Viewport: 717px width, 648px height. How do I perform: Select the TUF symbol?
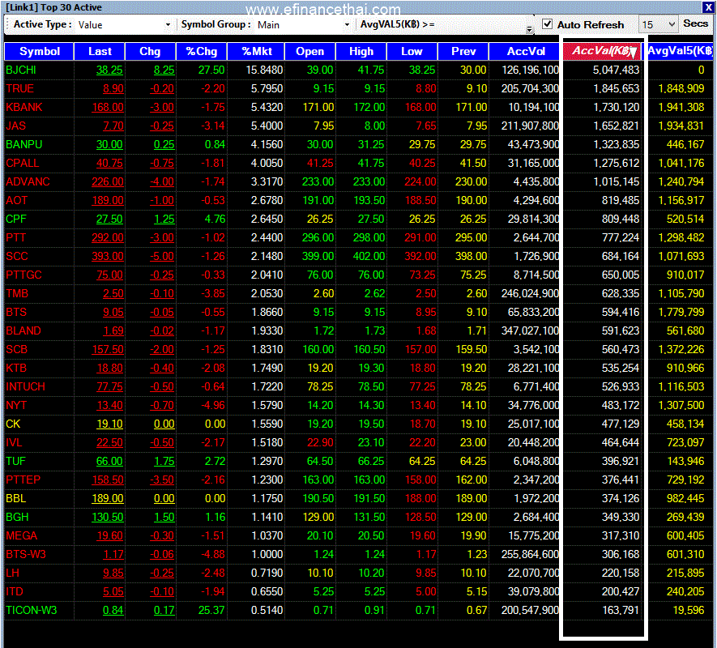click(x=15, y=461)
